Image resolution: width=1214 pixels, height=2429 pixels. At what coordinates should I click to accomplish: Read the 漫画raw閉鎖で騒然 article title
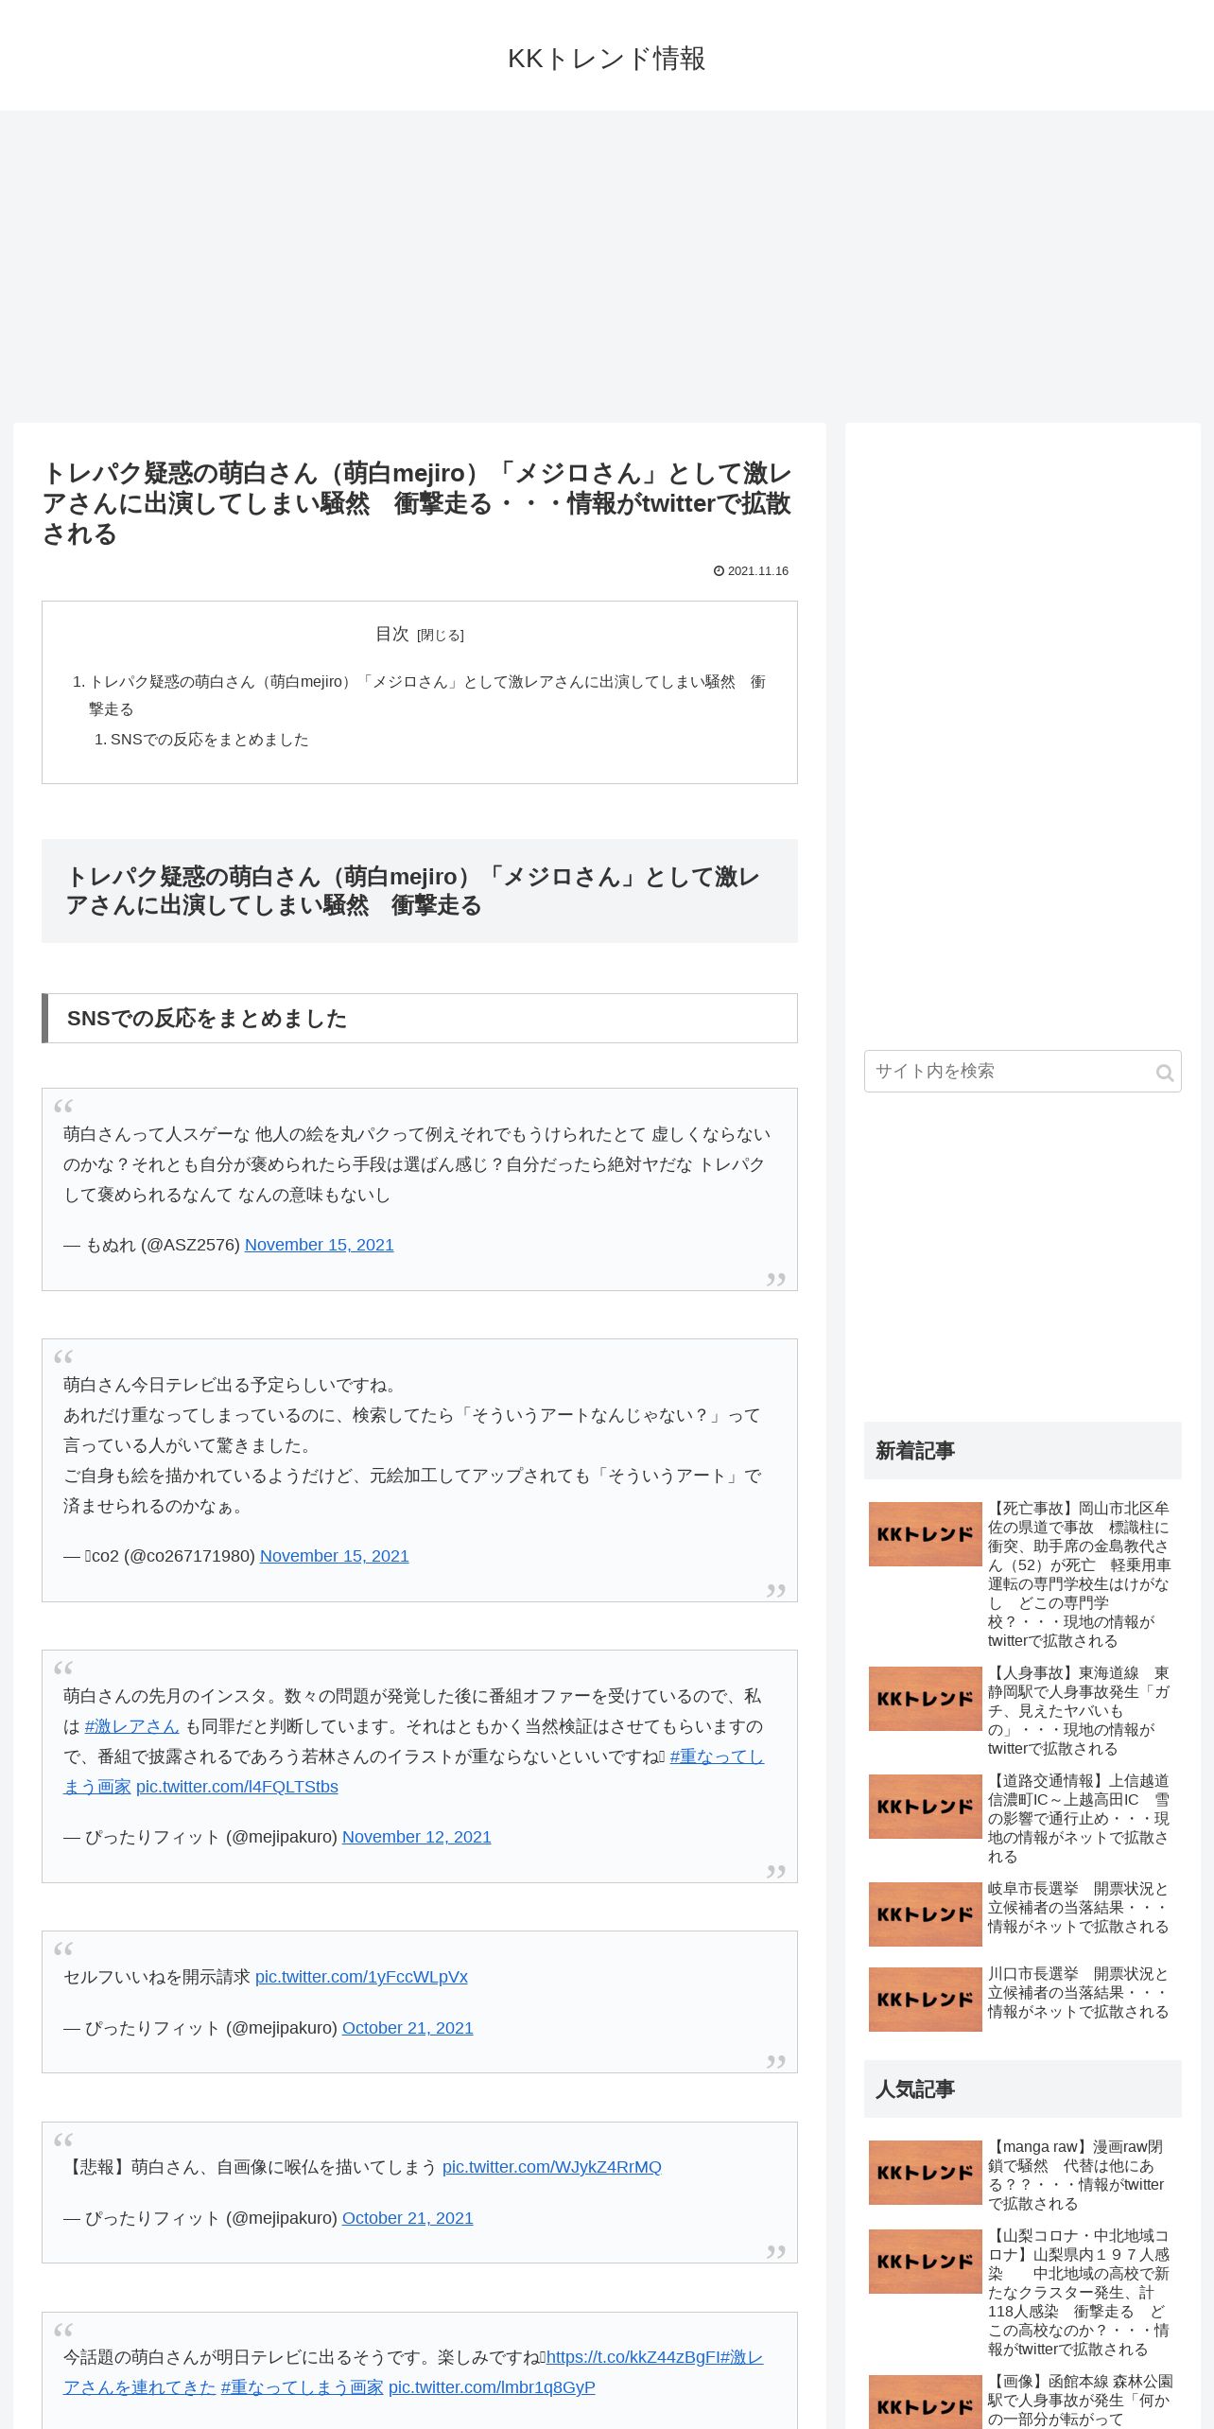[x=1078, y=2176]
